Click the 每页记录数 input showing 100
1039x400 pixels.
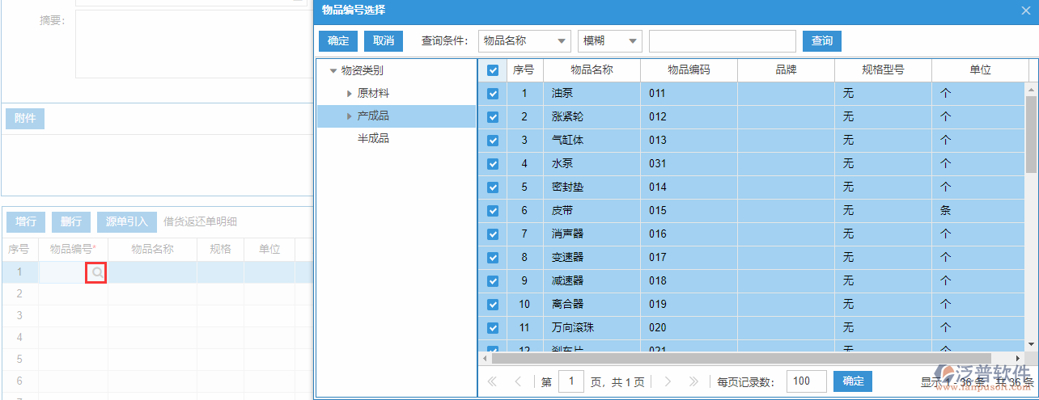(x=807, y=381)
